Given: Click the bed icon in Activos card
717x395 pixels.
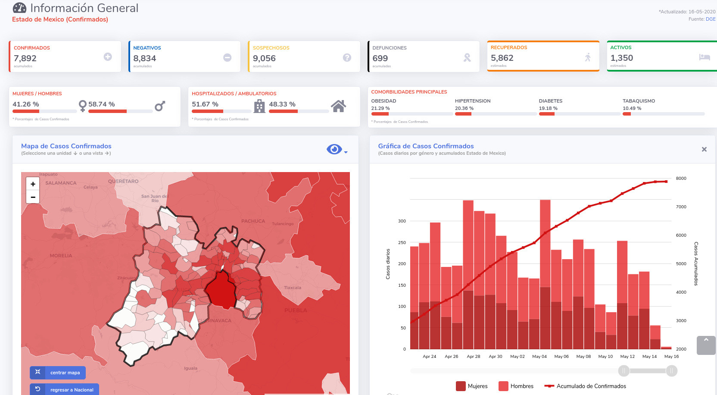Looking at the screenshot, I should point(705,57).
